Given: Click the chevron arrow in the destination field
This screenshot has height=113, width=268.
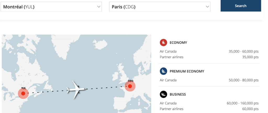Looking at the screenshot, I should coord(207,7).
